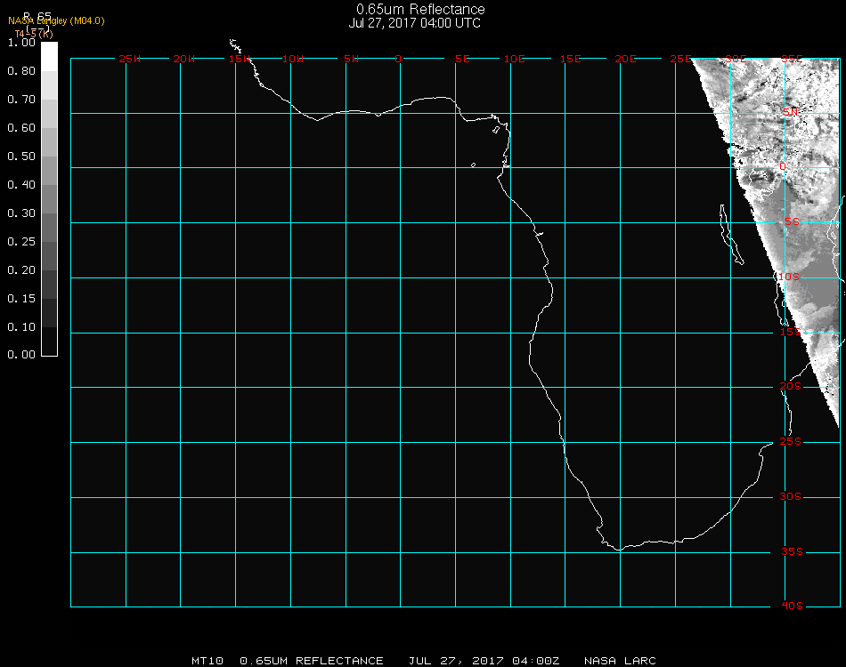Screen dimensions: 846x667
Task: Select the 0.25 color scale value
Action: coord(21,242)
